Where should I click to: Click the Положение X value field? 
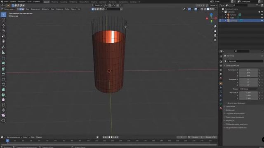[248, 70]
